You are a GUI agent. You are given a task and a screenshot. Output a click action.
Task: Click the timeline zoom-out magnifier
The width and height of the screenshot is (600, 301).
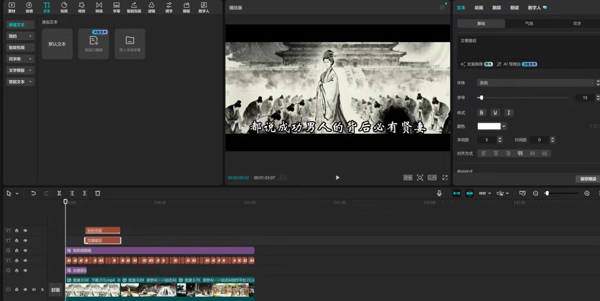(x=536, y=193)
